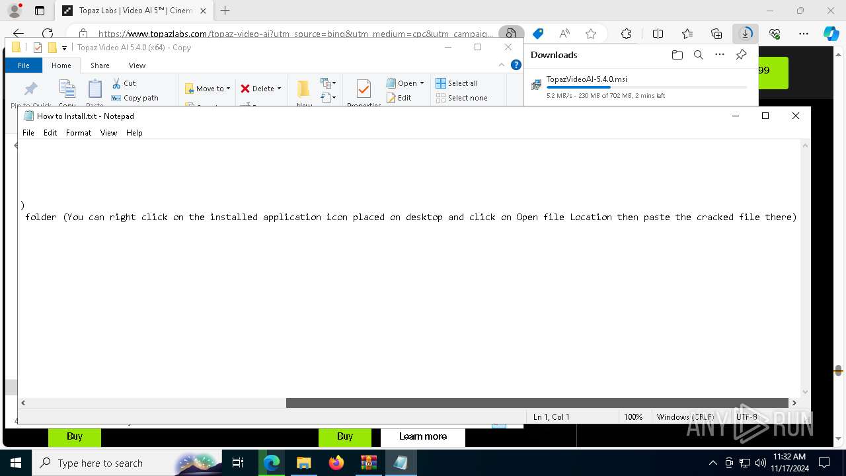Open Notepad's View menu

(108, 133)
